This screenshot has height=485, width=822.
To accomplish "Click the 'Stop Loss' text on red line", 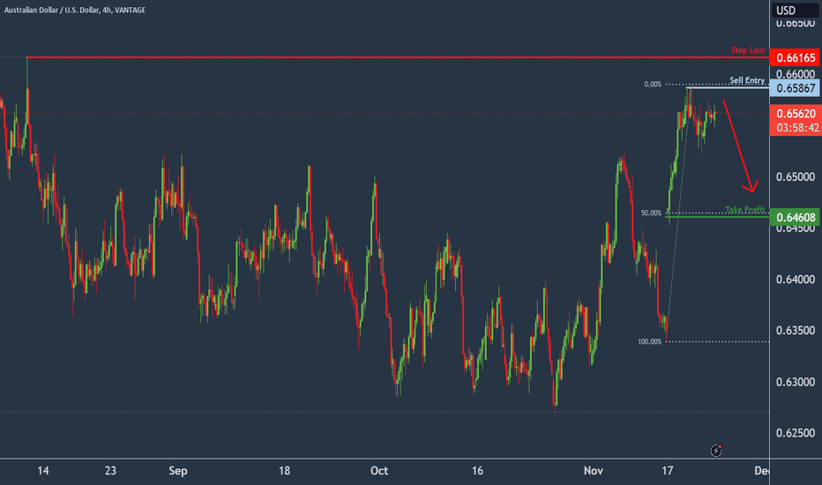I will click(x=748, y=50).
